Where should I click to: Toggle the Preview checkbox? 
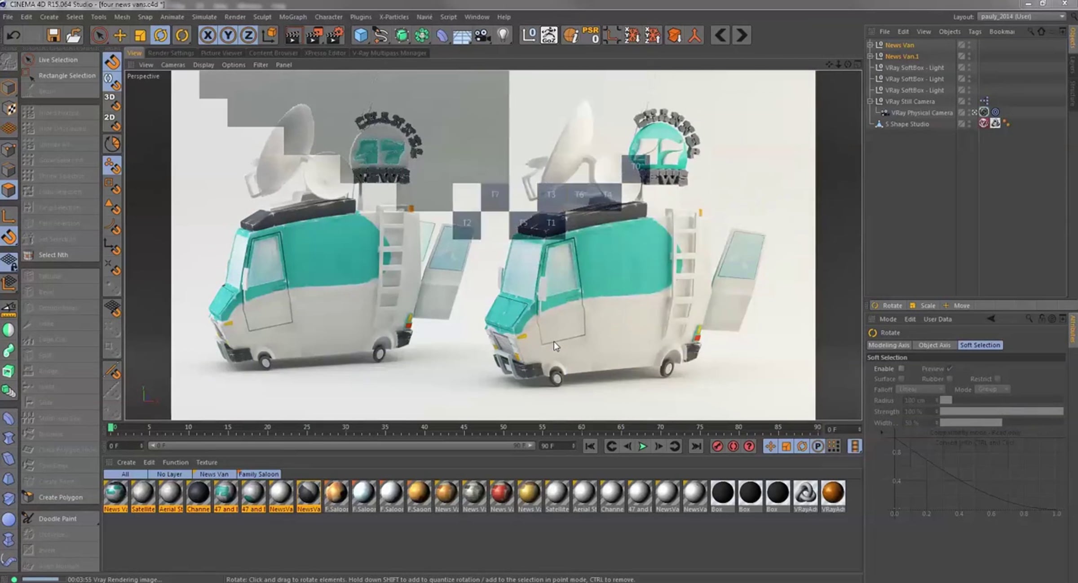coord(950,368)
